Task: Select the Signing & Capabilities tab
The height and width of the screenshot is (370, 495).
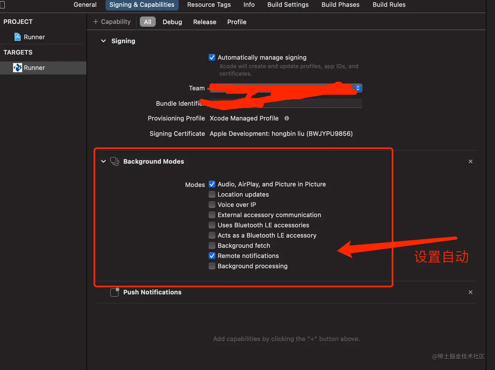Action: (142, 5)
